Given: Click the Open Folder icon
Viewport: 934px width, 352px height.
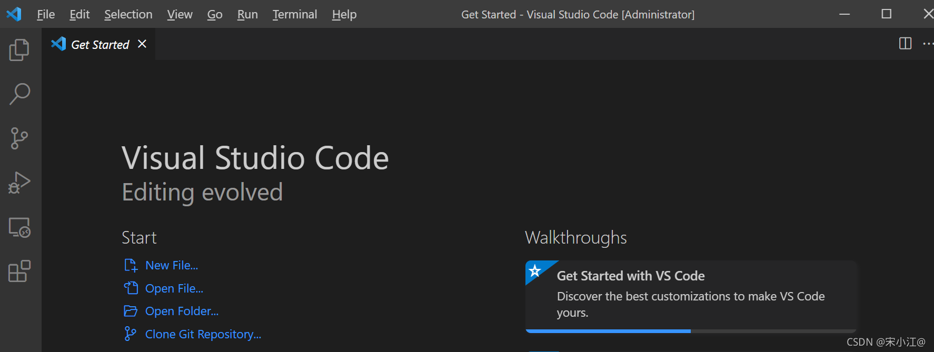Looking at the screenshot, I should point(131,311).
